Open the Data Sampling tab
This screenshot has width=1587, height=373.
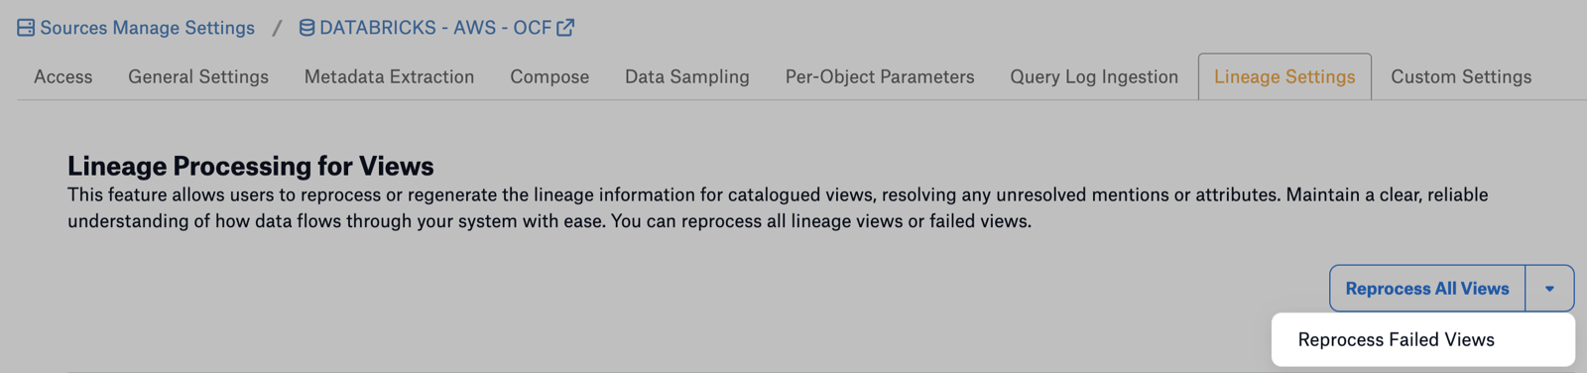687,76
